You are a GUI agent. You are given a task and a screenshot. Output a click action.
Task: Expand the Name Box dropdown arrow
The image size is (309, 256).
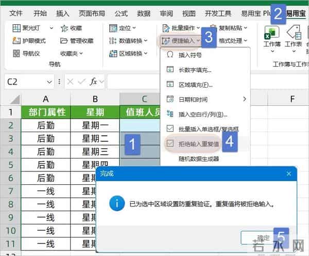pyautogui.click(x=49, y=82)
